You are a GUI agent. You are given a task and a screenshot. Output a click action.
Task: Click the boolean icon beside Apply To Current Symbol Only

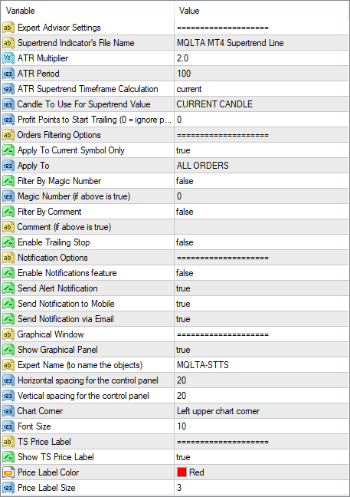tap(8, 150)
